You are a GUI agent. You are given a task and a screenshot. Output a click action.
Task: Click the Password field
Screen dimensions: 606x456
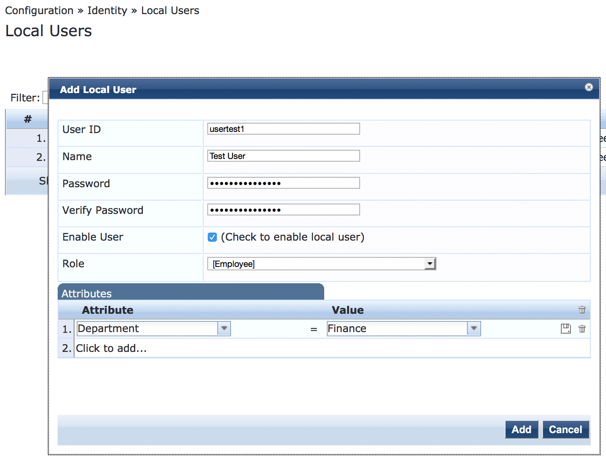[283, 183]
